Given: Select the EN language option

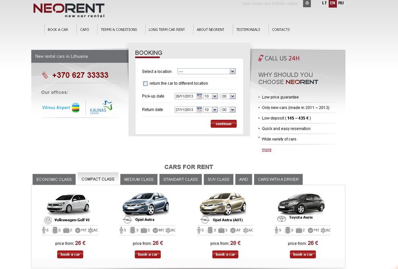Looking at the screenshot, I should [x=332, y=3].
